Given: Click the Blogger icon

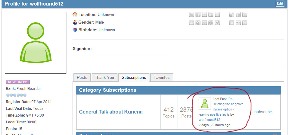Looking at the screenshot, I should [232, 23].
